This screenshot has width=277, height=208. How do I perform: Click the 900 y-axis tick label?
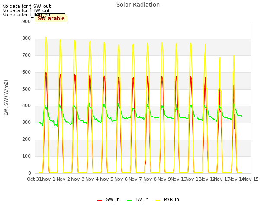(x=26, y=21)
